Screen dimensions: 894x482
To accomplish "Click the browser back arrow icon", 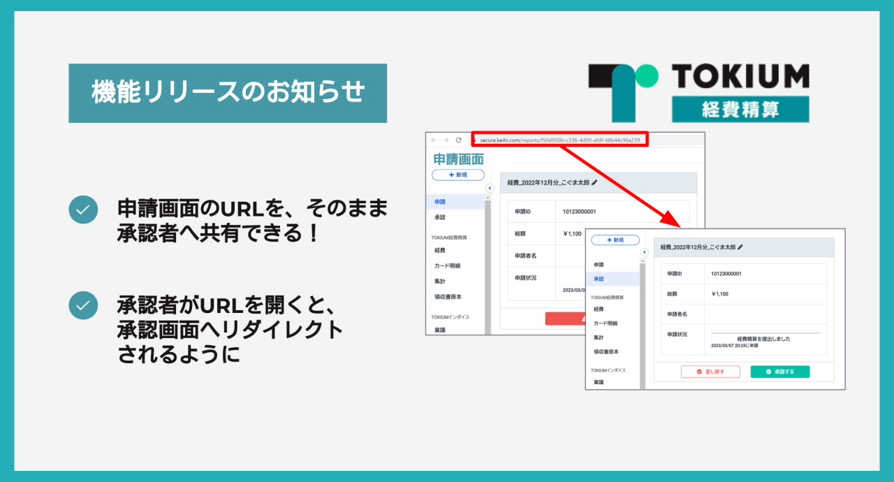I will [434, 140].
